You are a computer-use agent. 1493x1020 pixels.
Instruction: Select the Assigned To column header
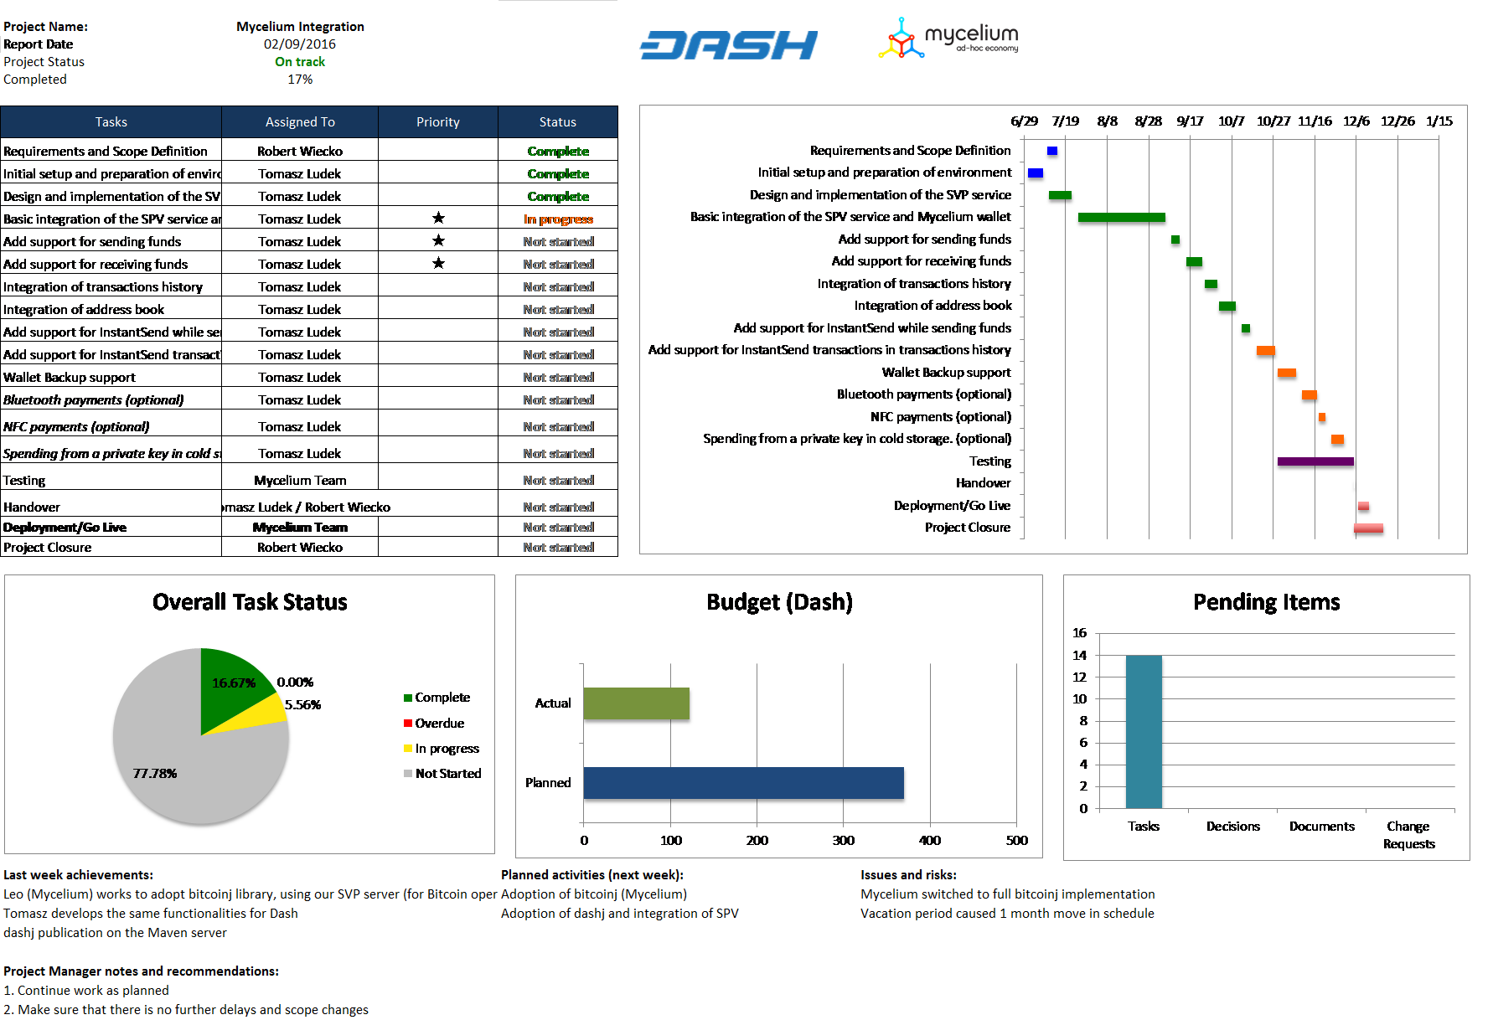coord(300,122)
